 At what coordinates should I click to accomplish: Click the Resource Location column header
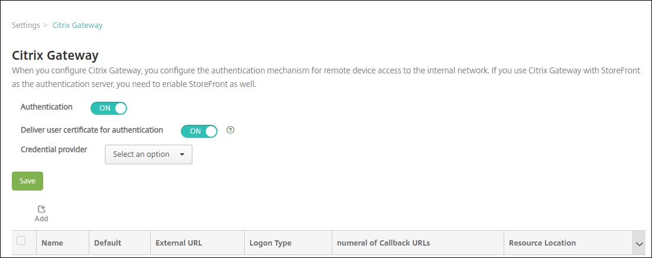542,243
